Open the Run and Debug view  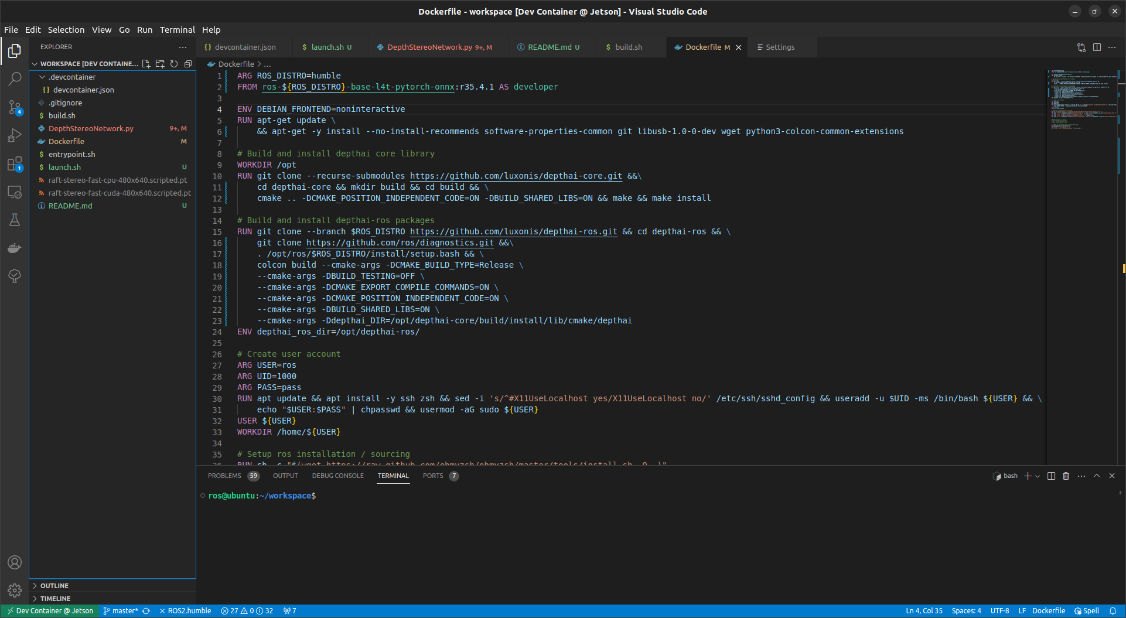tap(15, 135)
